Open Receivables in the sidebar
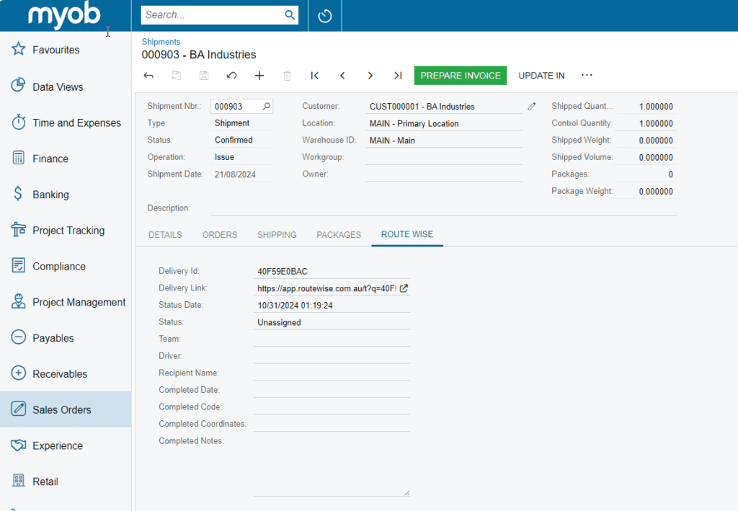Viewport: 738px width, 511px height. click(60, 374)
